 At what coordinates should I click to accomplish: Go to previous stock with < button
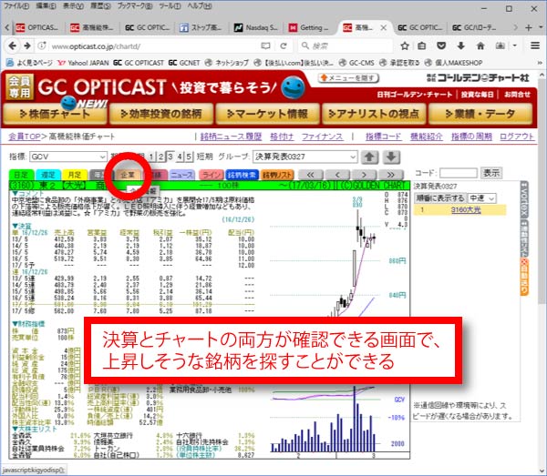coord(337,175)
